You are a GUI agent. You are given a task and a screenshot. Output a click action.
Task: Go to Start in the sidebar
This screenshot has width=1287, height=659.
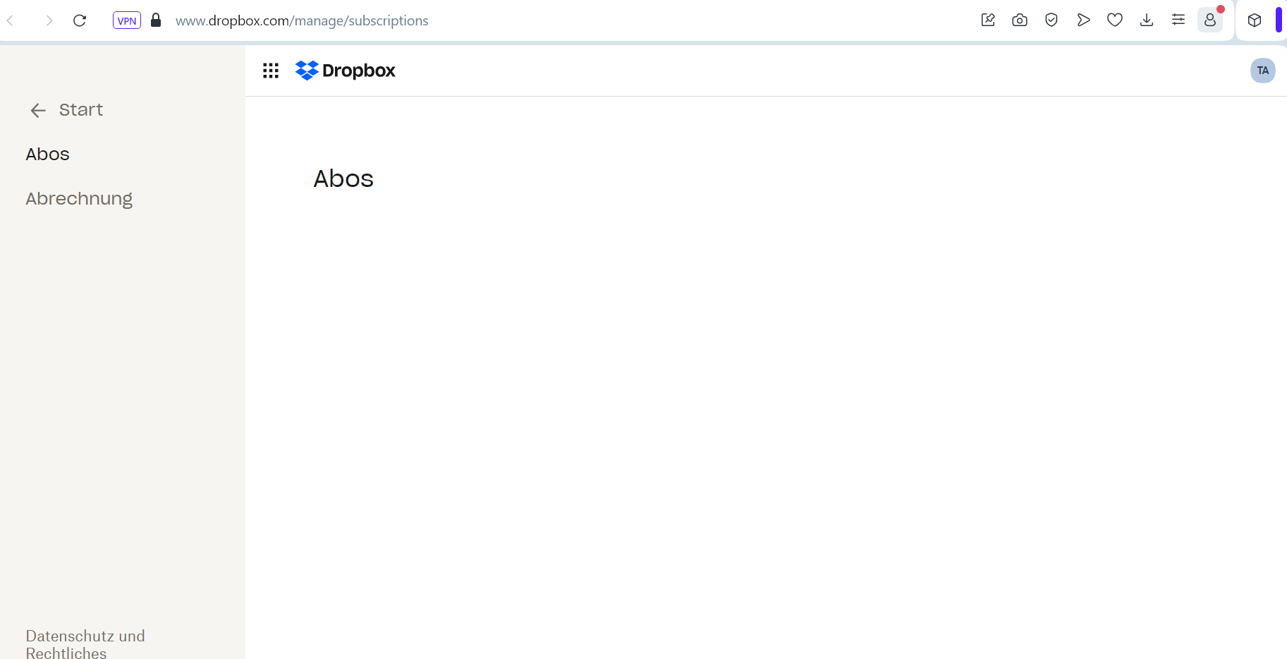coord(81,110)
